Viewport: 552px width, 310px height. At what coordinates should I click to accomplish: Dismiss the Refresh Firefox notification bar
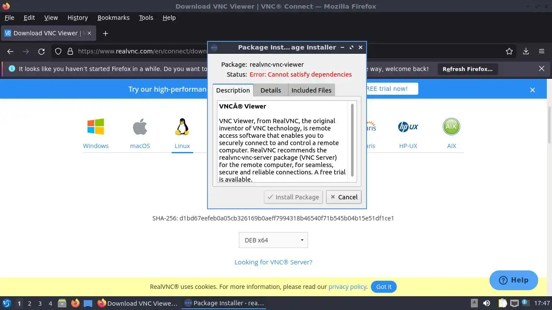point(542,69)
